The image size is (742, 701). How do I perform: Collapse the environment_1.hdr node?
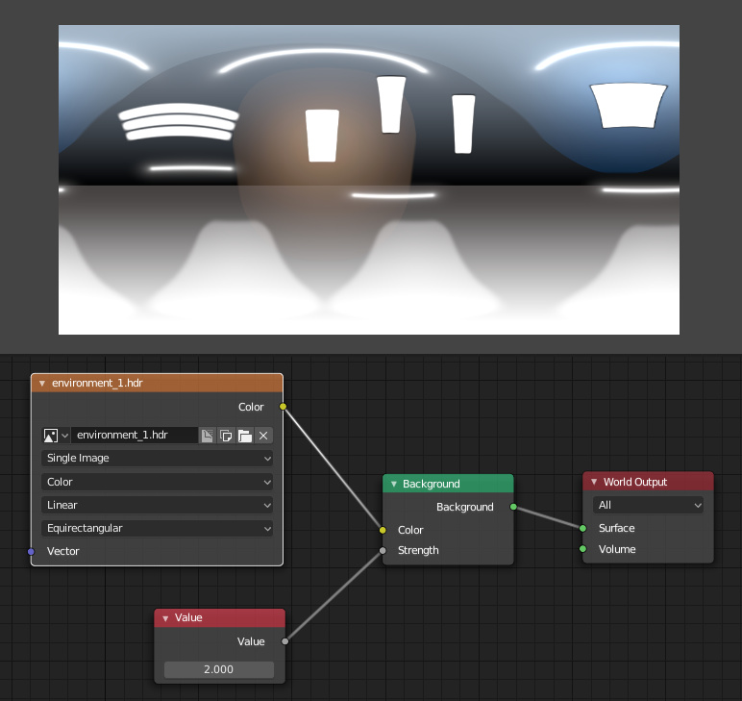point(42,383)
